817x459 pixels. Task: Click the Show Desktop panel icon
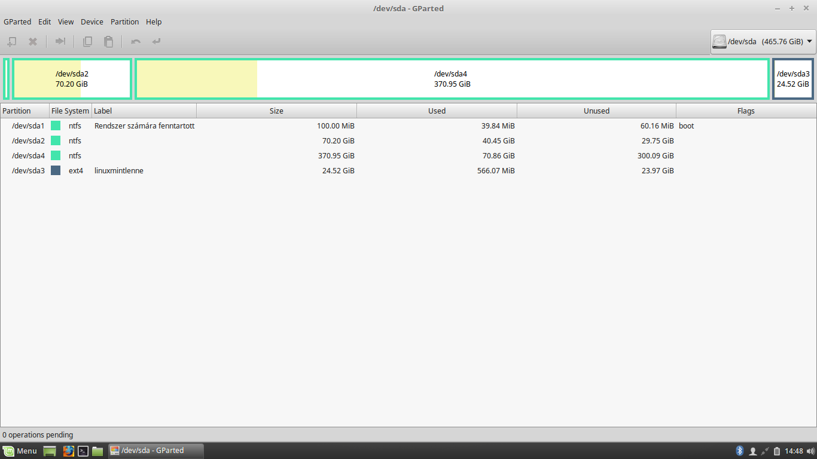[x=50, y=451]
